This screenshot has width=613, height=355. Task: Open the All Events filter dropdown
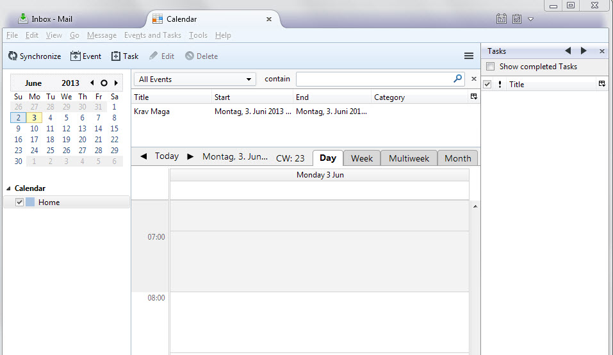pyautogui.click(x=195, y=79)
